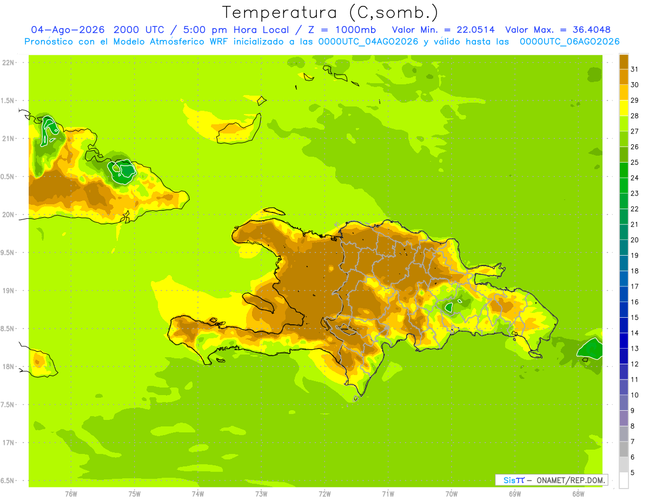This screenshot has width=649, height=501.
Task: Click the "15" value on the color scale
Action: pyautogui.click(x=634, y=317)
